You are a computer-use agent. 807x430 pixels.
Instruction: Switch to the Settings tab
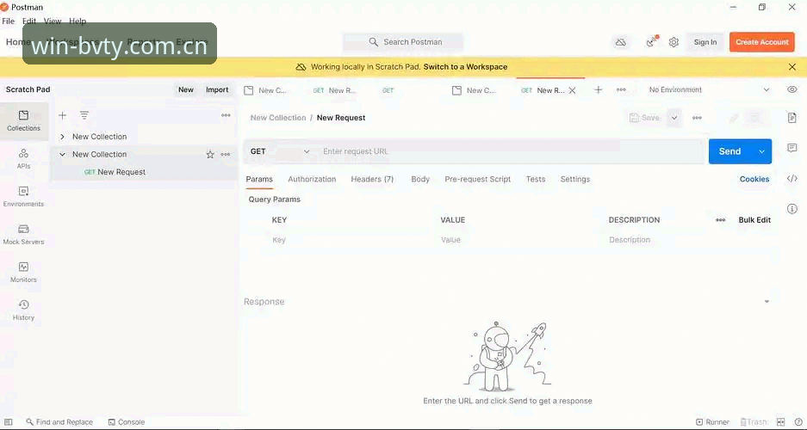click(574, 179)
